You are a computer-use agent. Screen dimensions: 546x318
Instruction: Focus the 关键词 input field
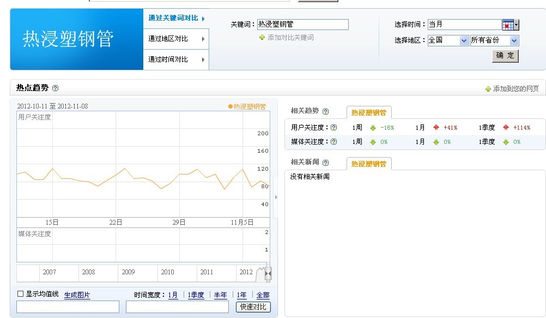pyautogui.click(x=302, y=25)
